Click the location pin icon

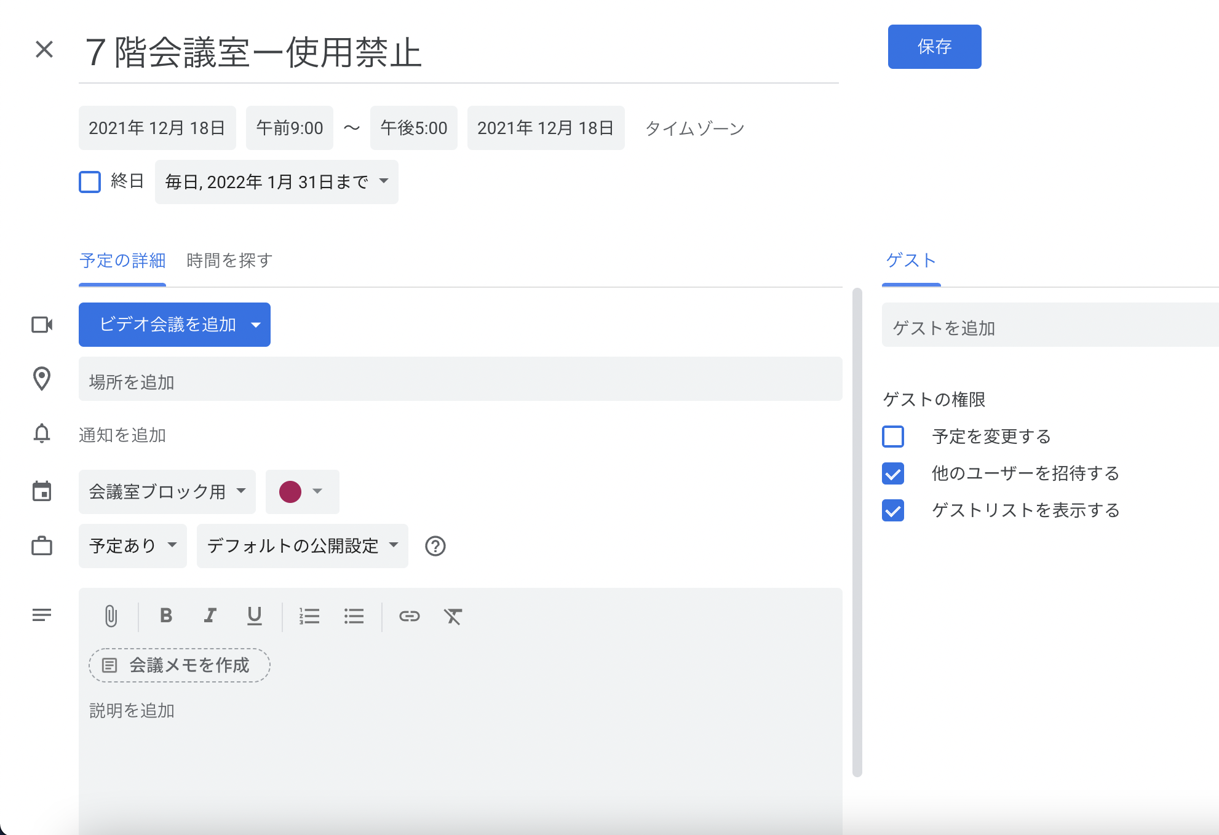[x=42, y=379]
